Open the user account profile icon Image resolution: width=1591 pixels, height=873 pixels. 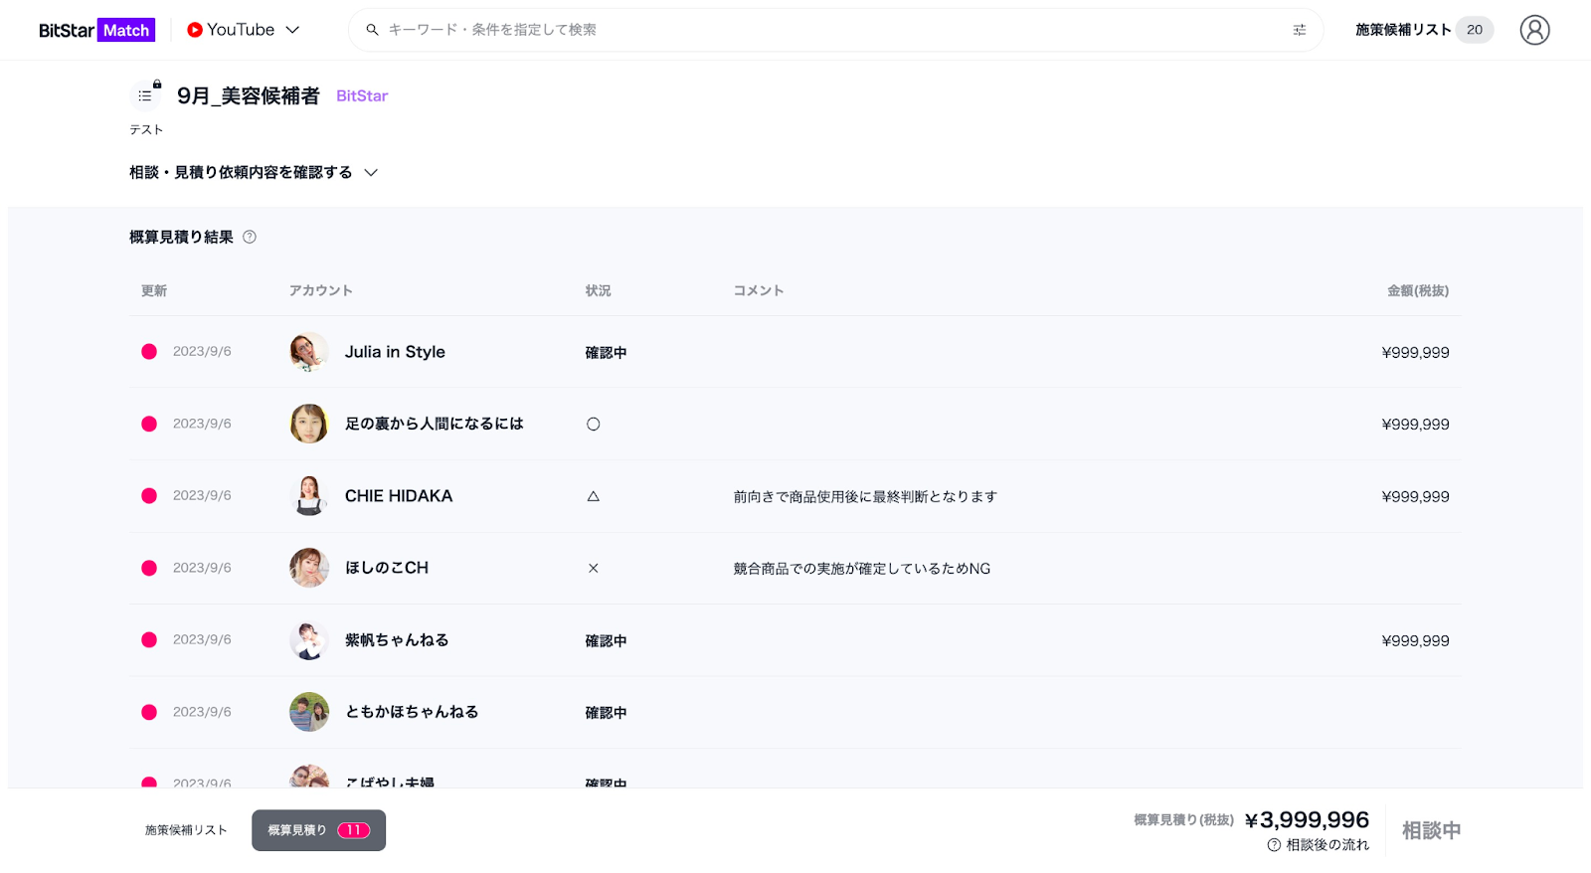pyautogui.click(x=1534, y=30)
